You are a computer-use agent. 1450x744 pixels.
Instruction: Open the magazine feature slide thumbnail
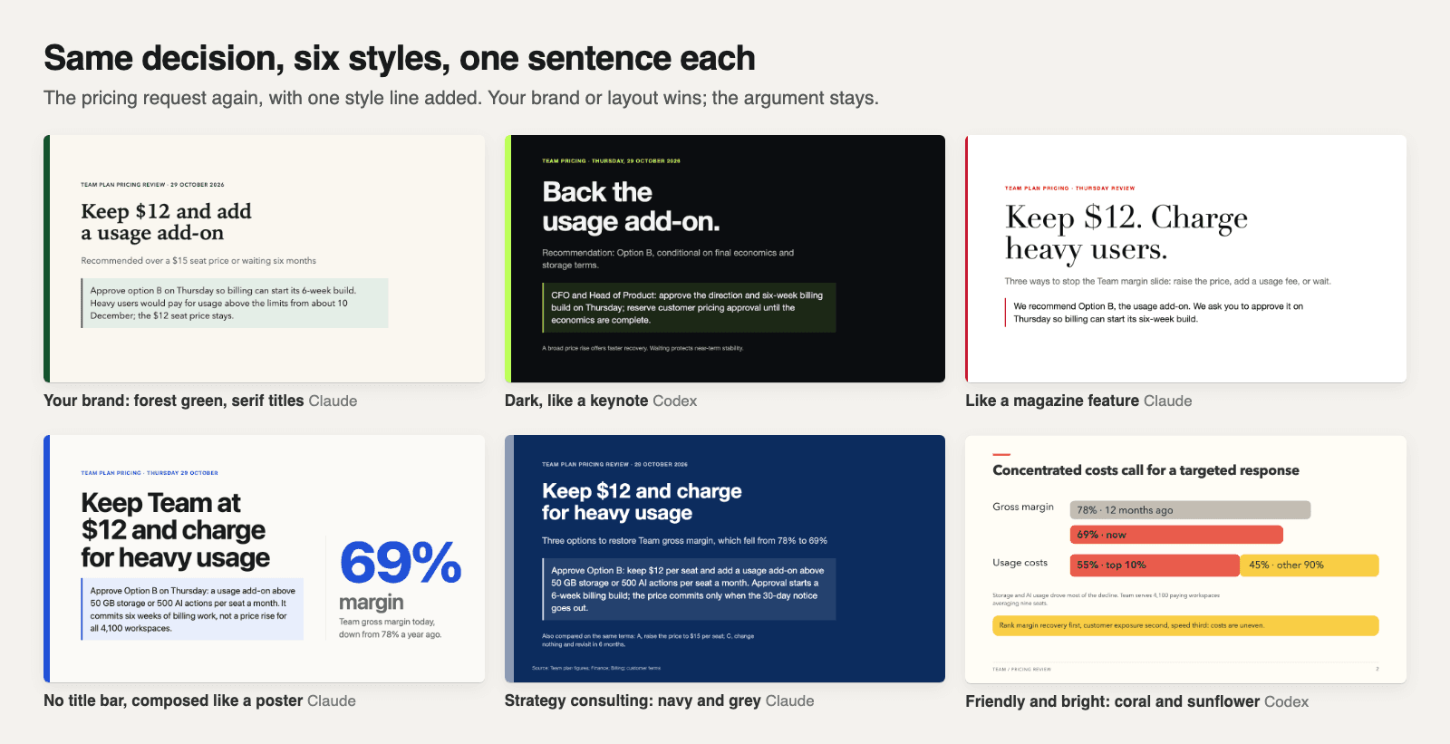click(x=1185, y=258)
